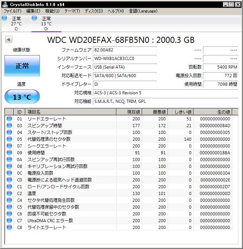This screenshot has height=249, width=243.
Task: Click status orb in row C5 代替処理保留中のセクタ数
Action: (x=9, y=207)
